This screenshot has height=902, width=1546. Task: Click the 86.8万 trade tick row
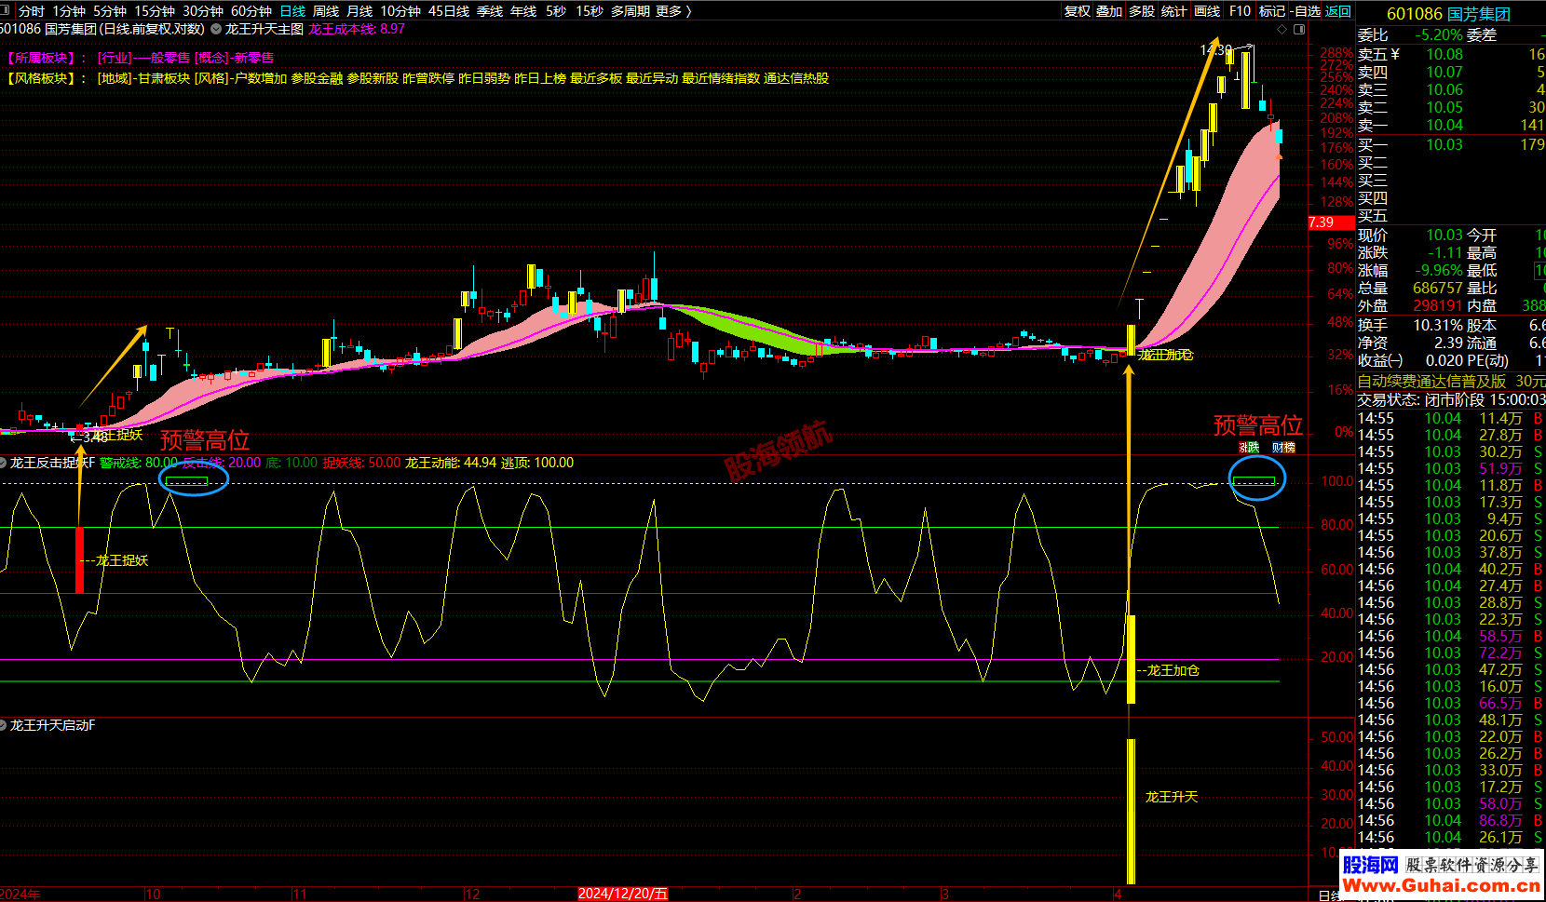coord(1450,820)
